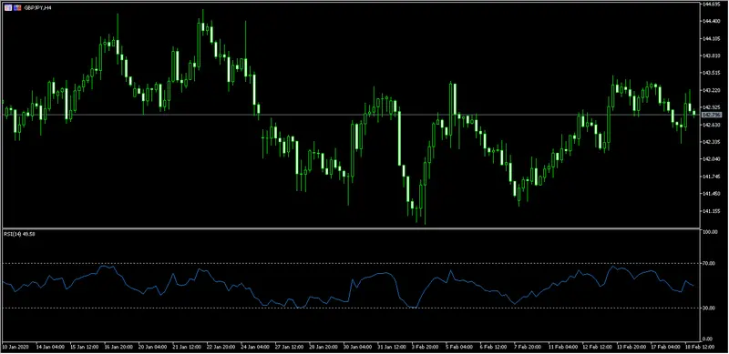Click the 24 Jan 04:00 time label

[253, 347]
